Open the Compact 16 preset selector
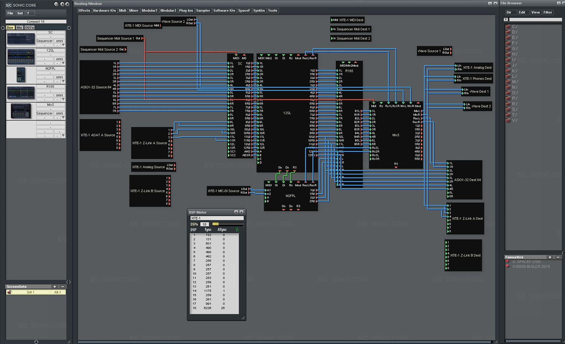Screen dimensions: 565x344 click(36, 21)
